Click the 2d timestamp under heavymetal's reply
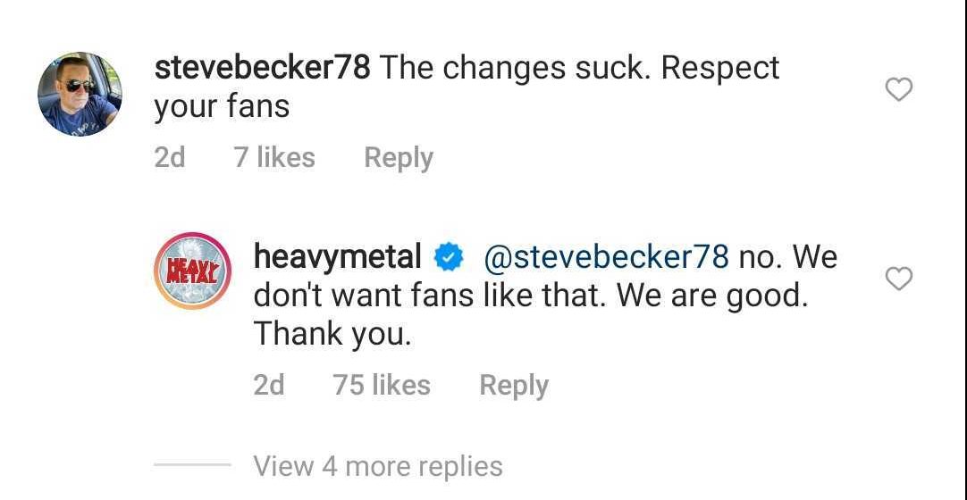This screenshot has height=500, width=967. pyautogui.click(x=269, y=386)
